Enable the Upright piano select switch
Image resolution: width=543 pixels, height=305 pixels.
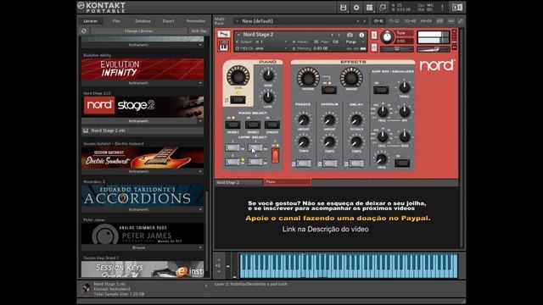[272, 125]
